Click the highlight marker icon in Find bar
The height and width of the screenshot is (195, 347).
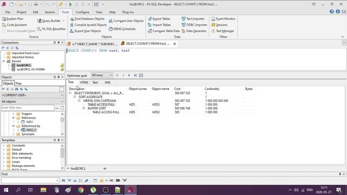click(86, 180)
